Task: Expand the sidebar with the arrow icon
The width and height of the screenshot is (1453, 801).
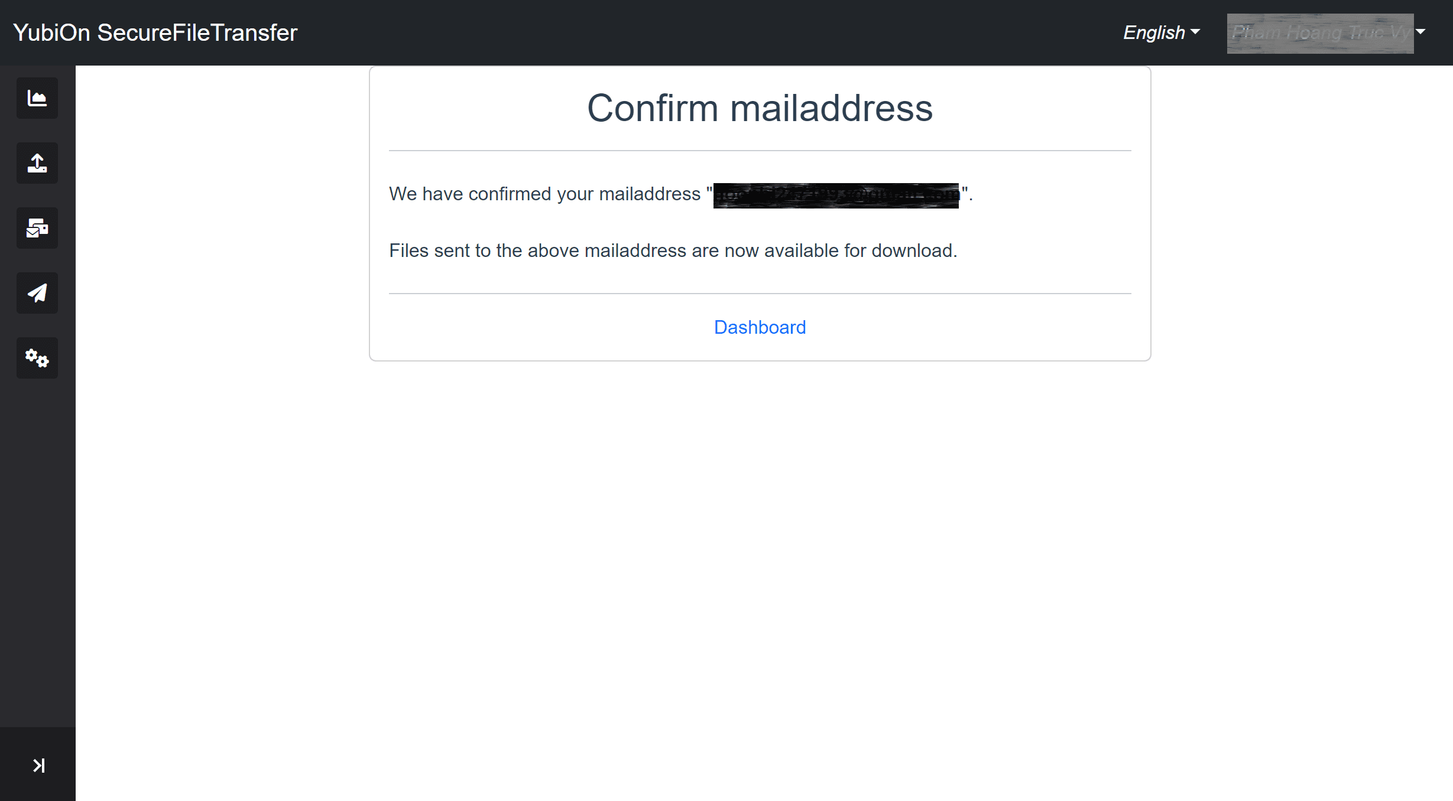Action: click(x=38, y=766)
